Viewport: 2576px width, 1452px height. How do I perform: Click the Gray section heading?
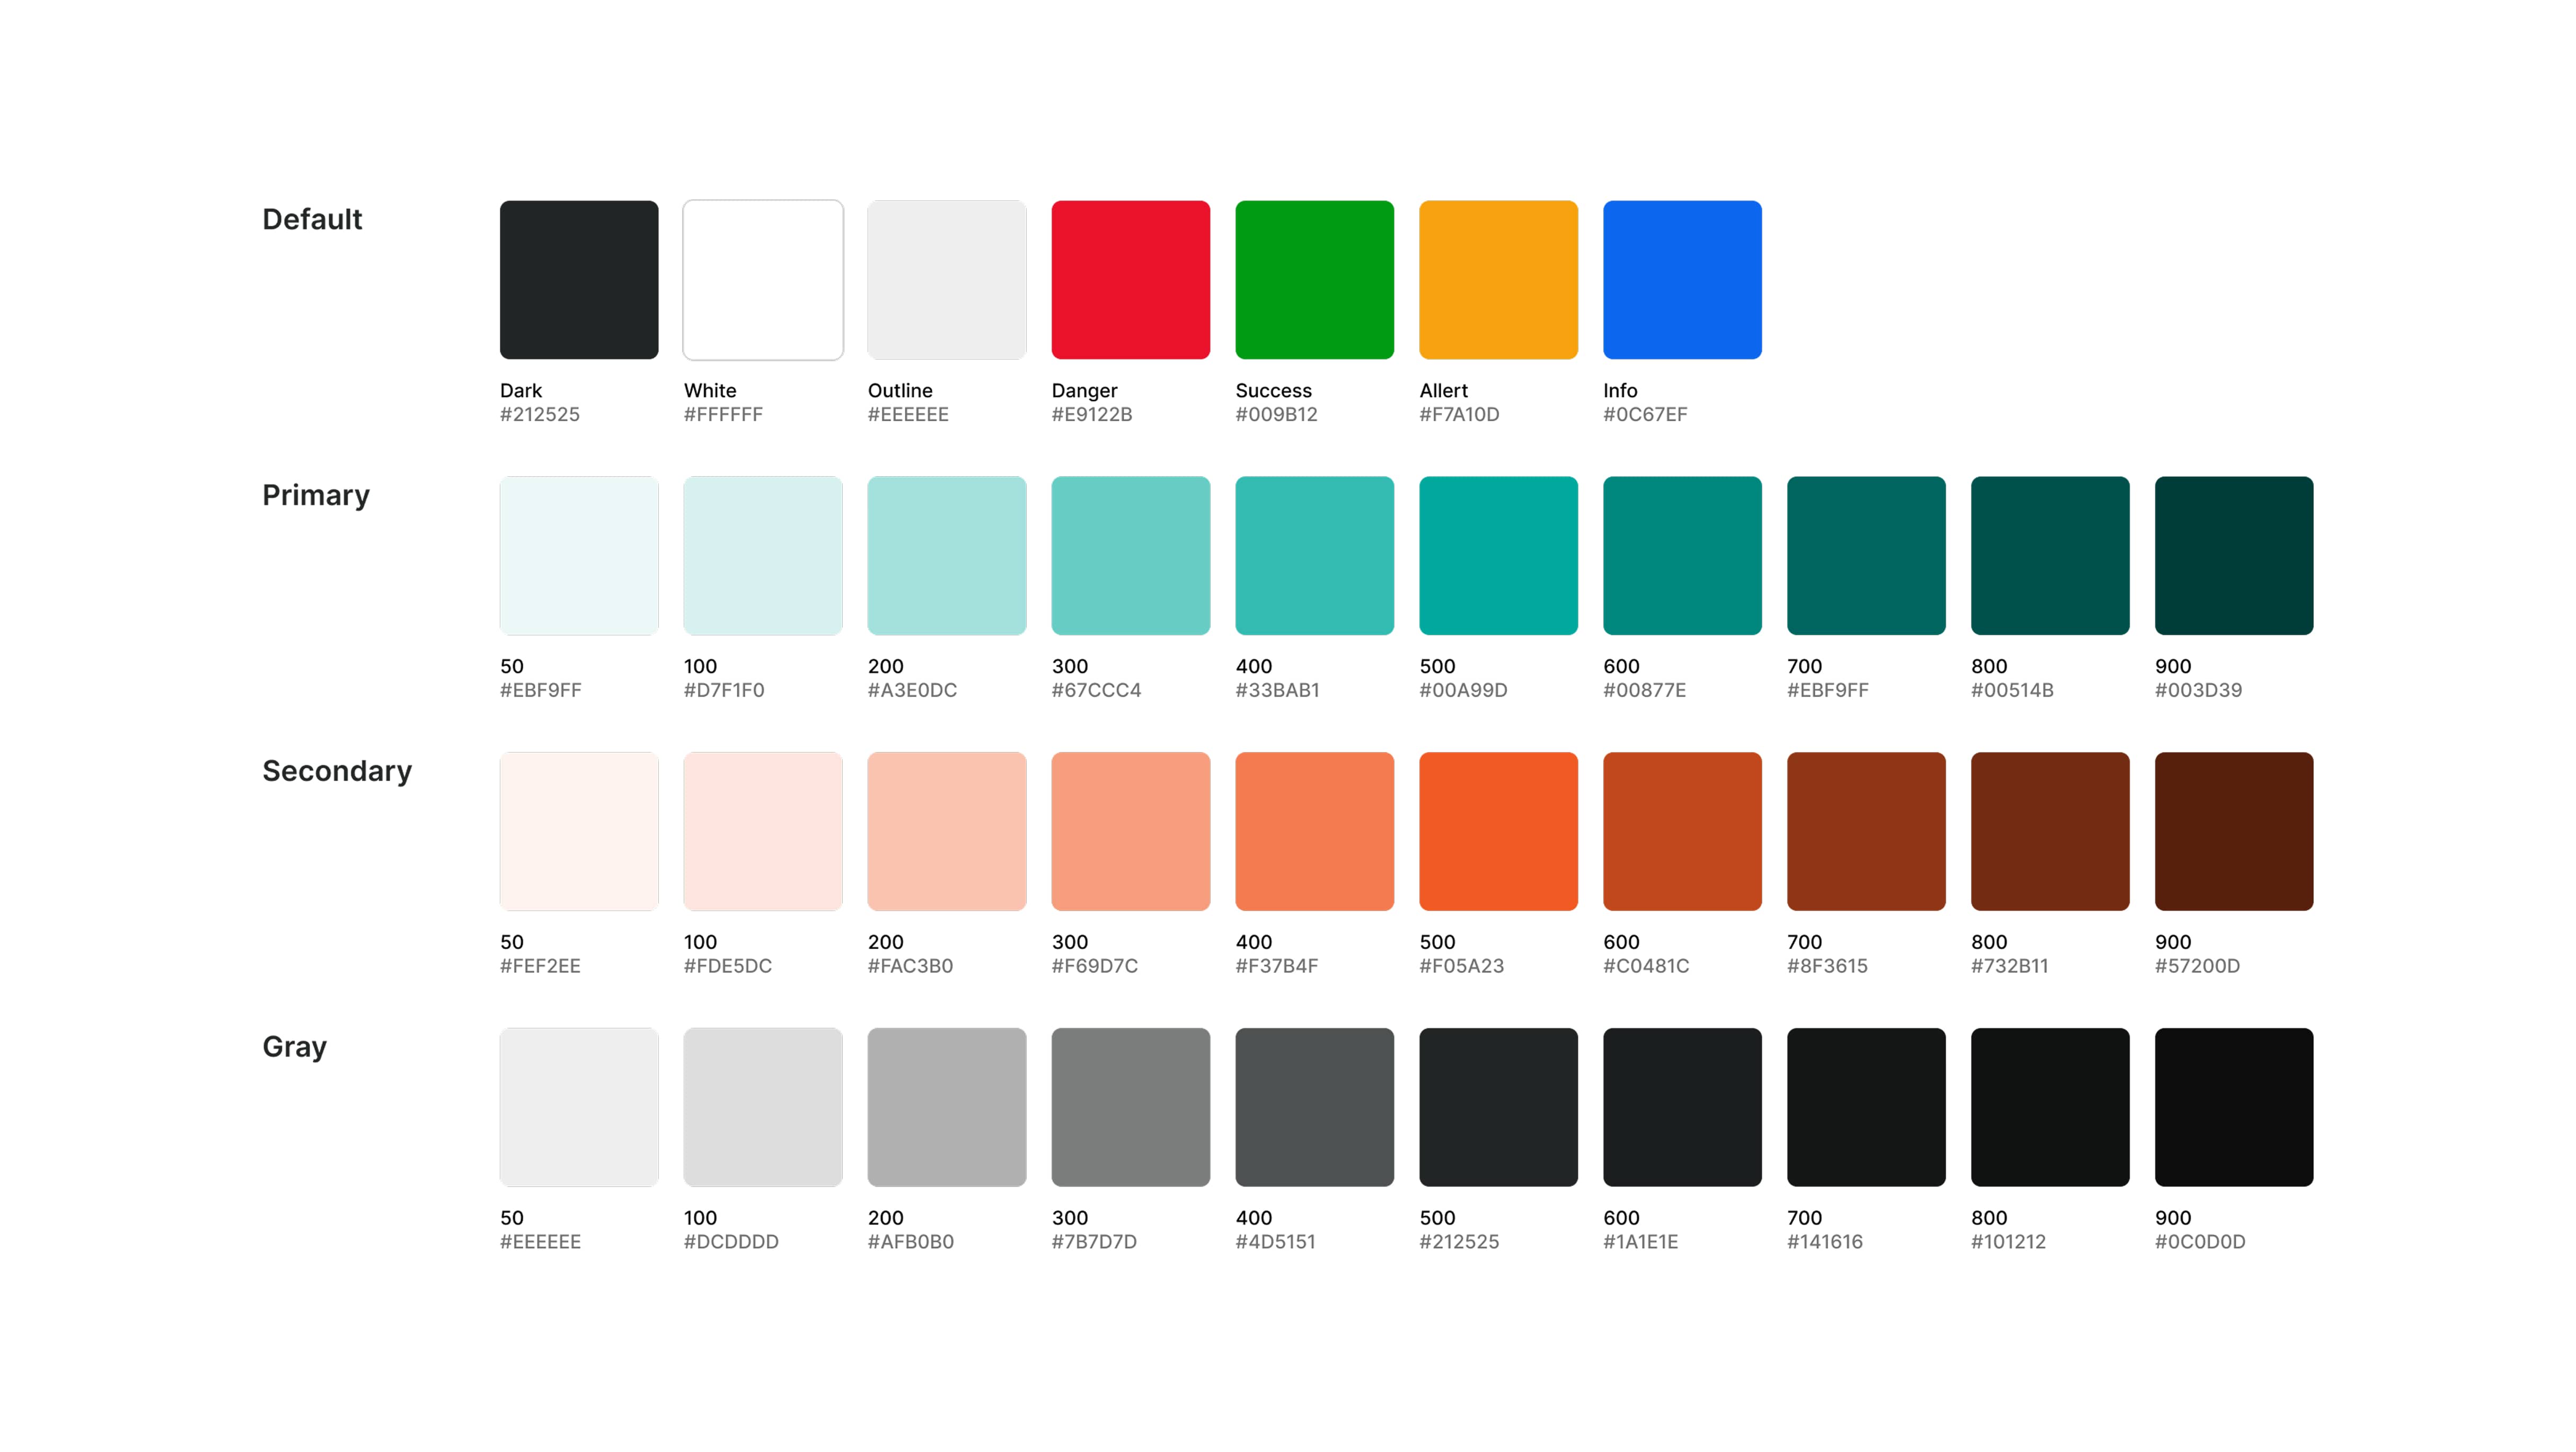point(294,1047)
